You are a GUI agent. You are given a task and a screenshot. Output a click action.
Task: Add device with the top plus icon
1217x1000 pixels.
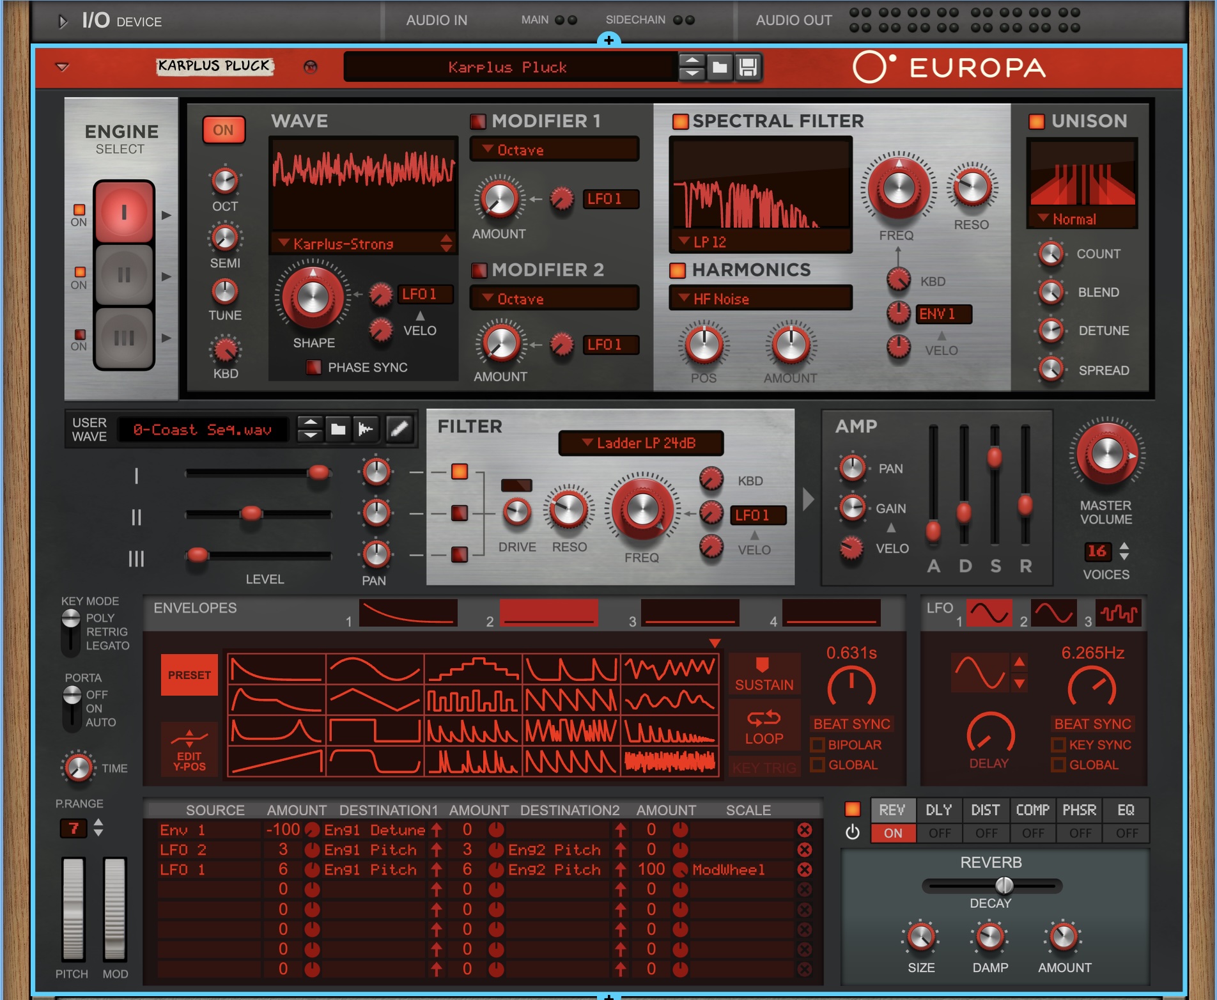608,40
